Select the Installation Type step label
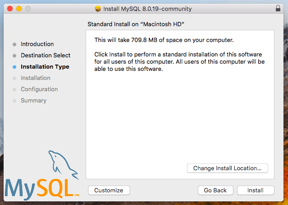Image resolution: width=288 pixels, height=205 pixels. coord(45,67)
